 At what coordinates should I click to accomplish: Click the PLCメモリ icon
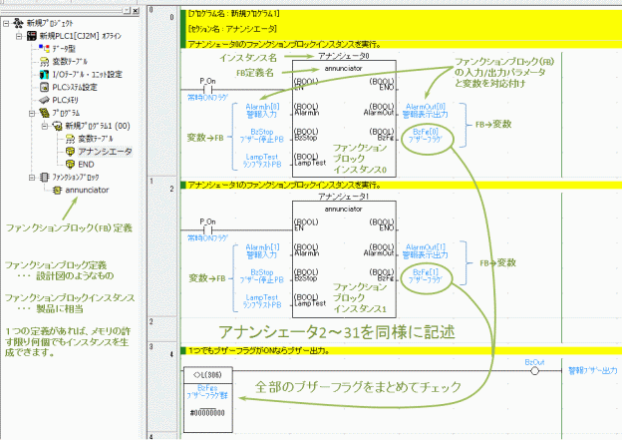coord(44,100)
